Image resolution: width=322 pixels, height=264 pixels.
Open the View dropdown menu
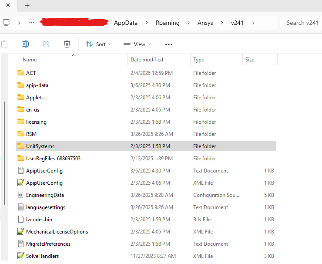point(137,44)
